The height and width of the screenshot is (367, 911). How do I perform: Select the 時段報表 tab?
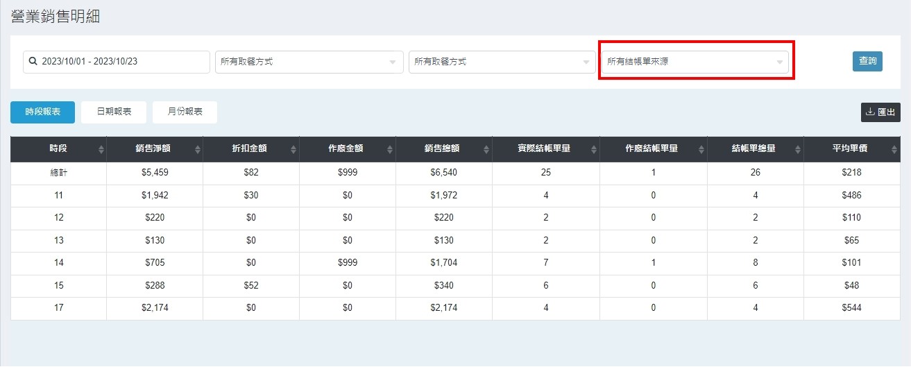(42, 112)
